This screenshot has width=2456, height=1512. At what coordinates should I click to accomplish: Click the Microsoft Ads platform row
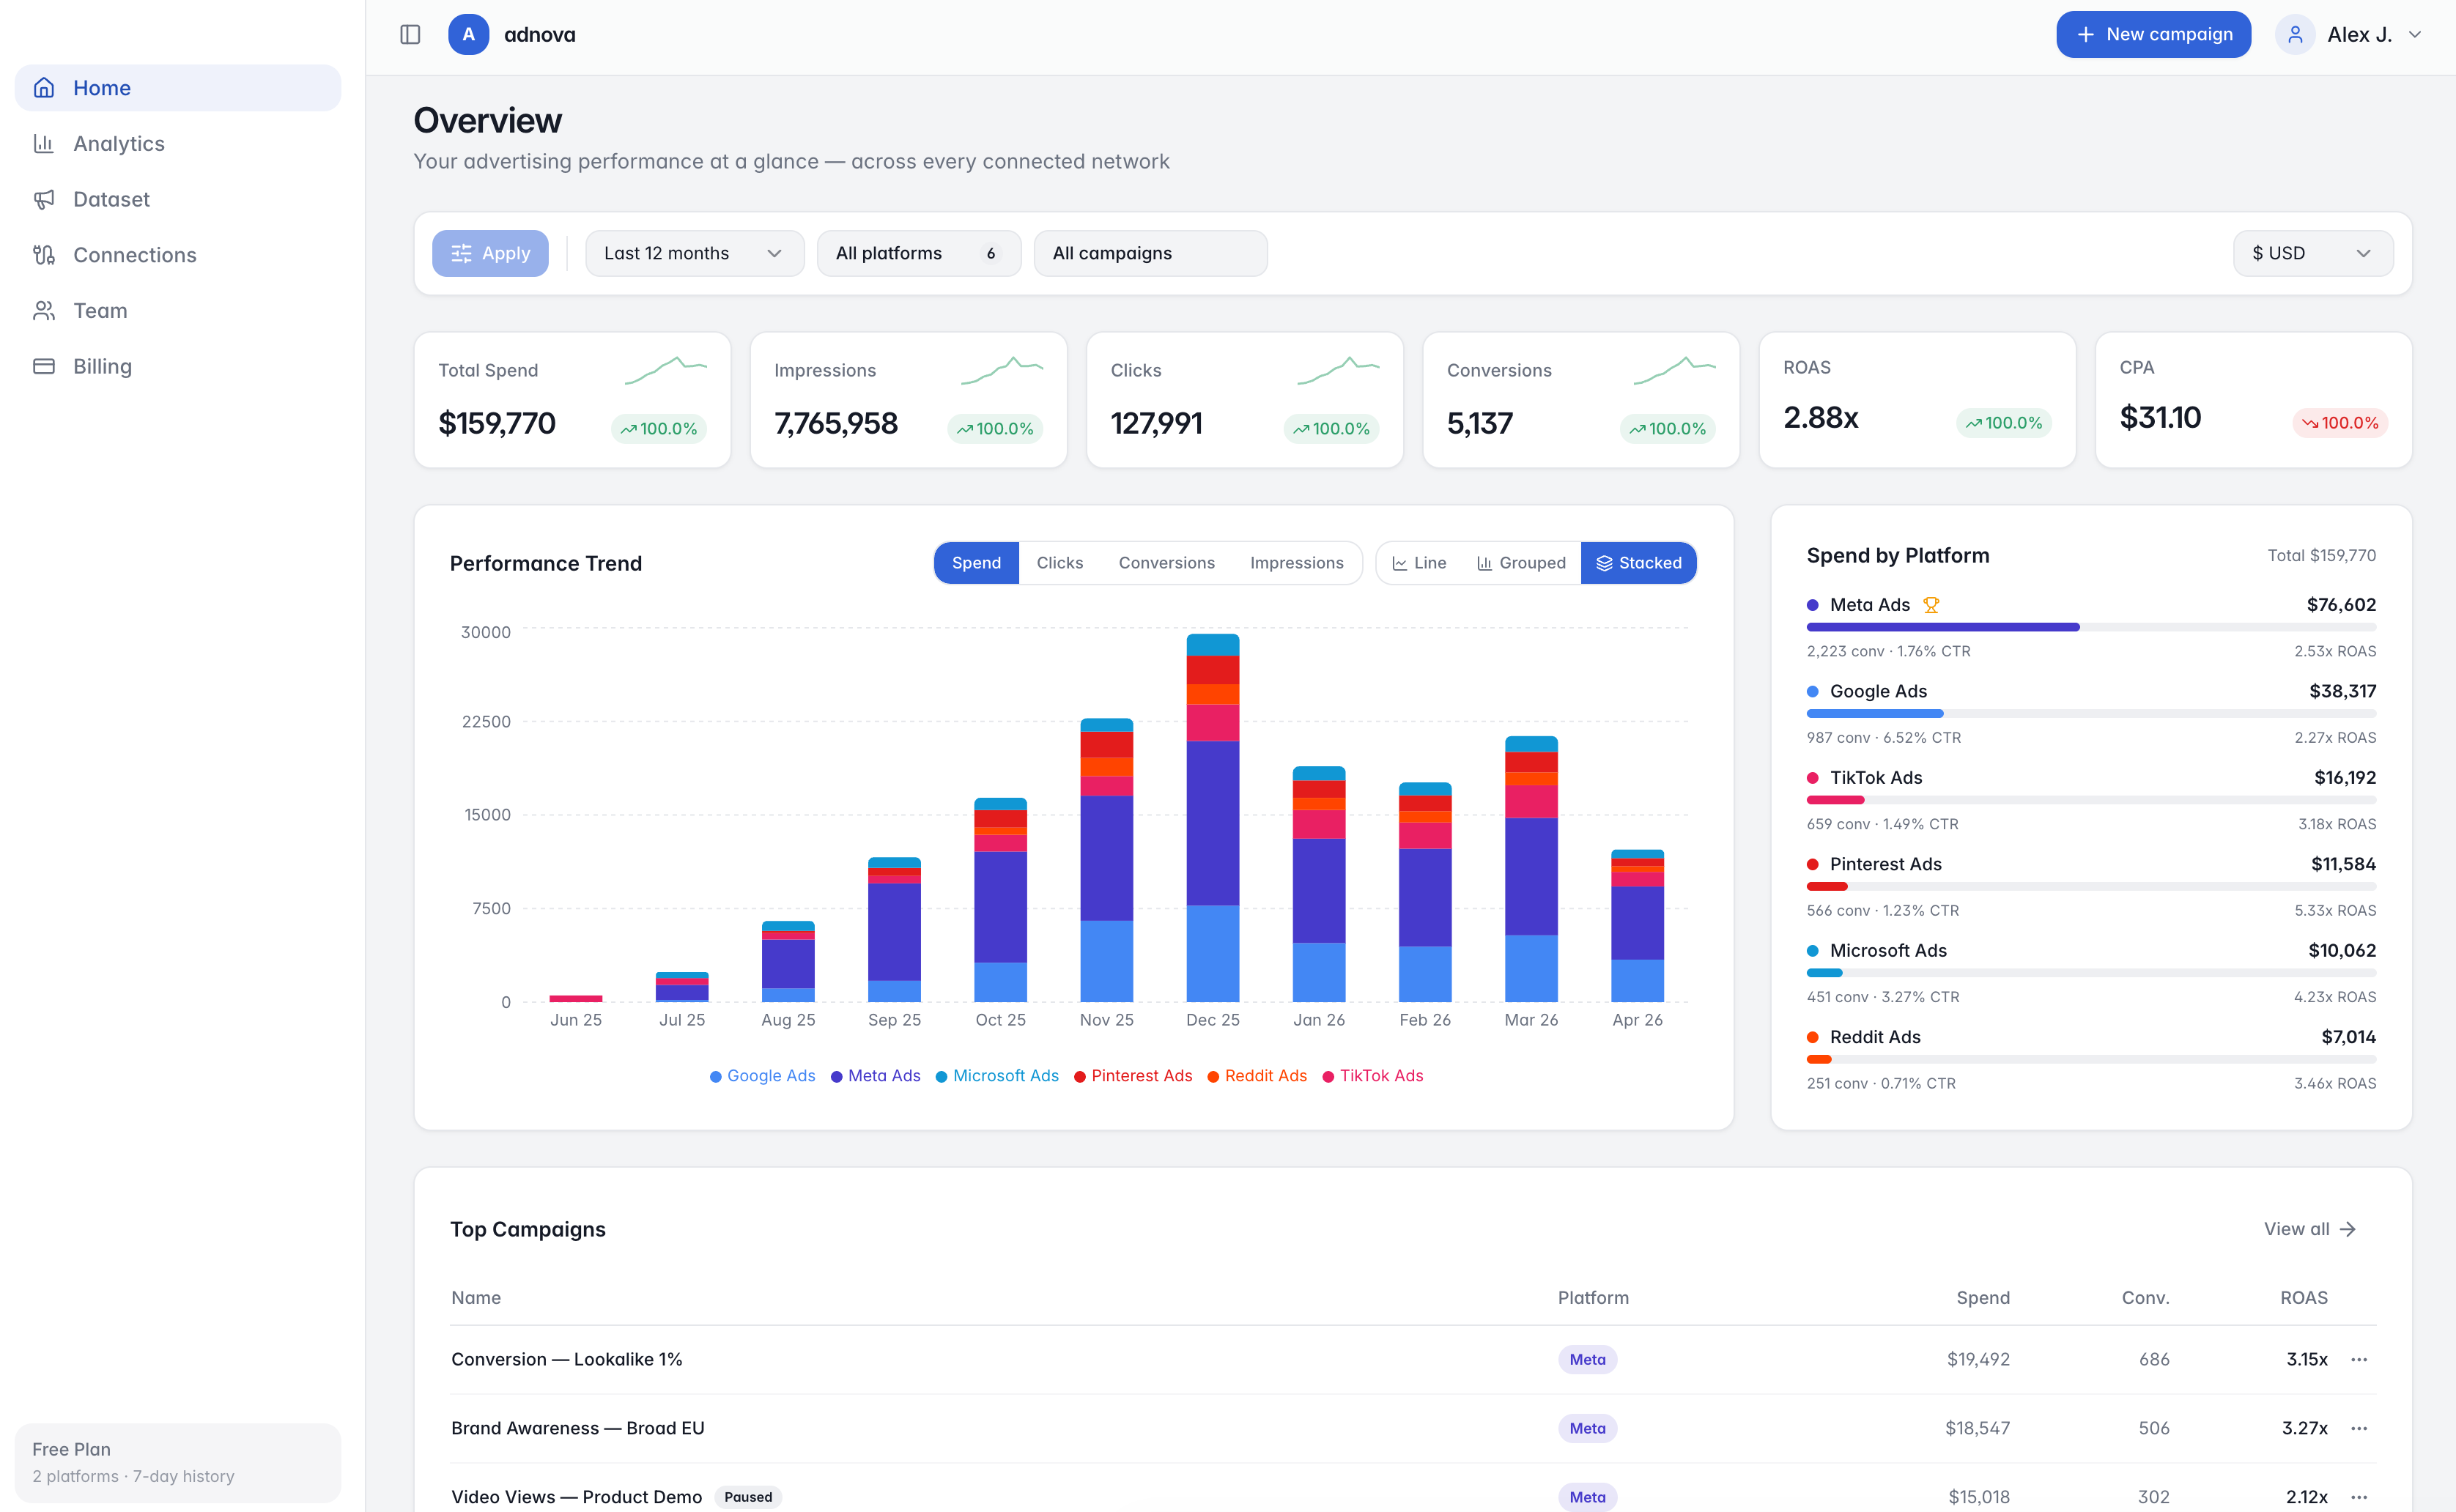pos(2091,973)
